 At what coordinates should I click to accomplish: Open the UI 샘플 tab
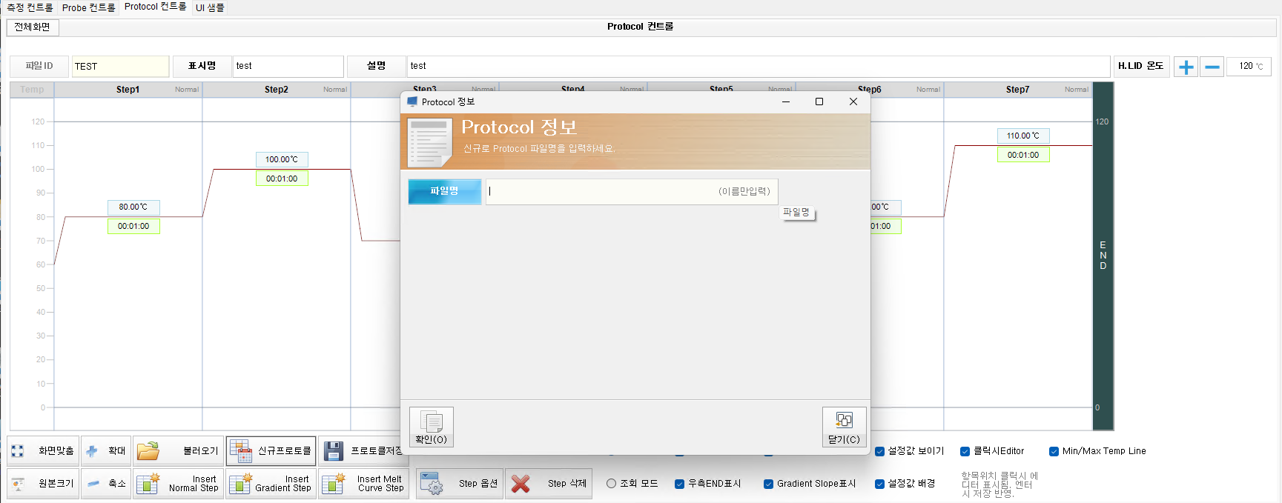(210, 7)
